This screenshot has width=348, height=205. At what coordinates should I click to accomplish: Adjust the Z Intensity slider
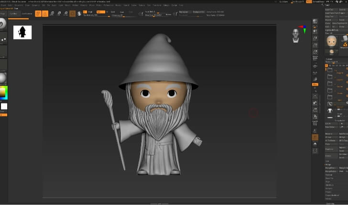pos(124,15)
